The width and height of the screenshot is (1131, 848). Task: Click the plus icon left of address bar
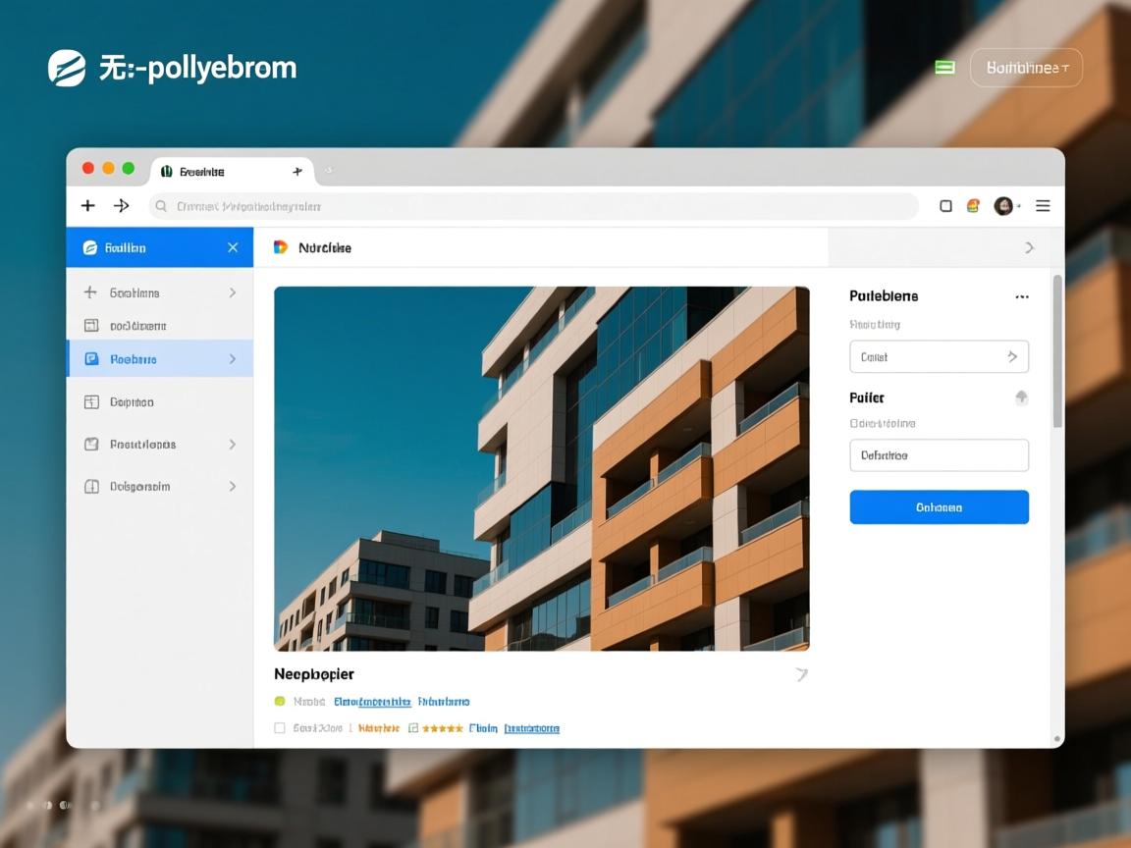click(88, 205)
